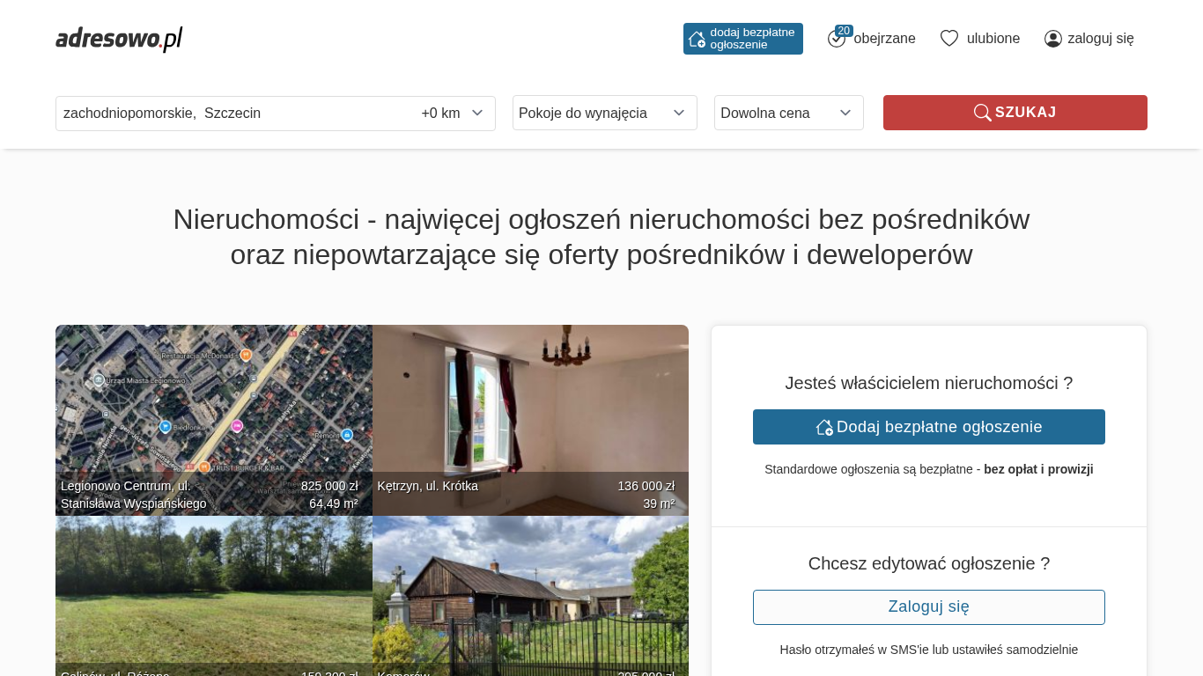Open viewed listings checkmark icon
The image size is (1203, 676).
pos(836,40)
